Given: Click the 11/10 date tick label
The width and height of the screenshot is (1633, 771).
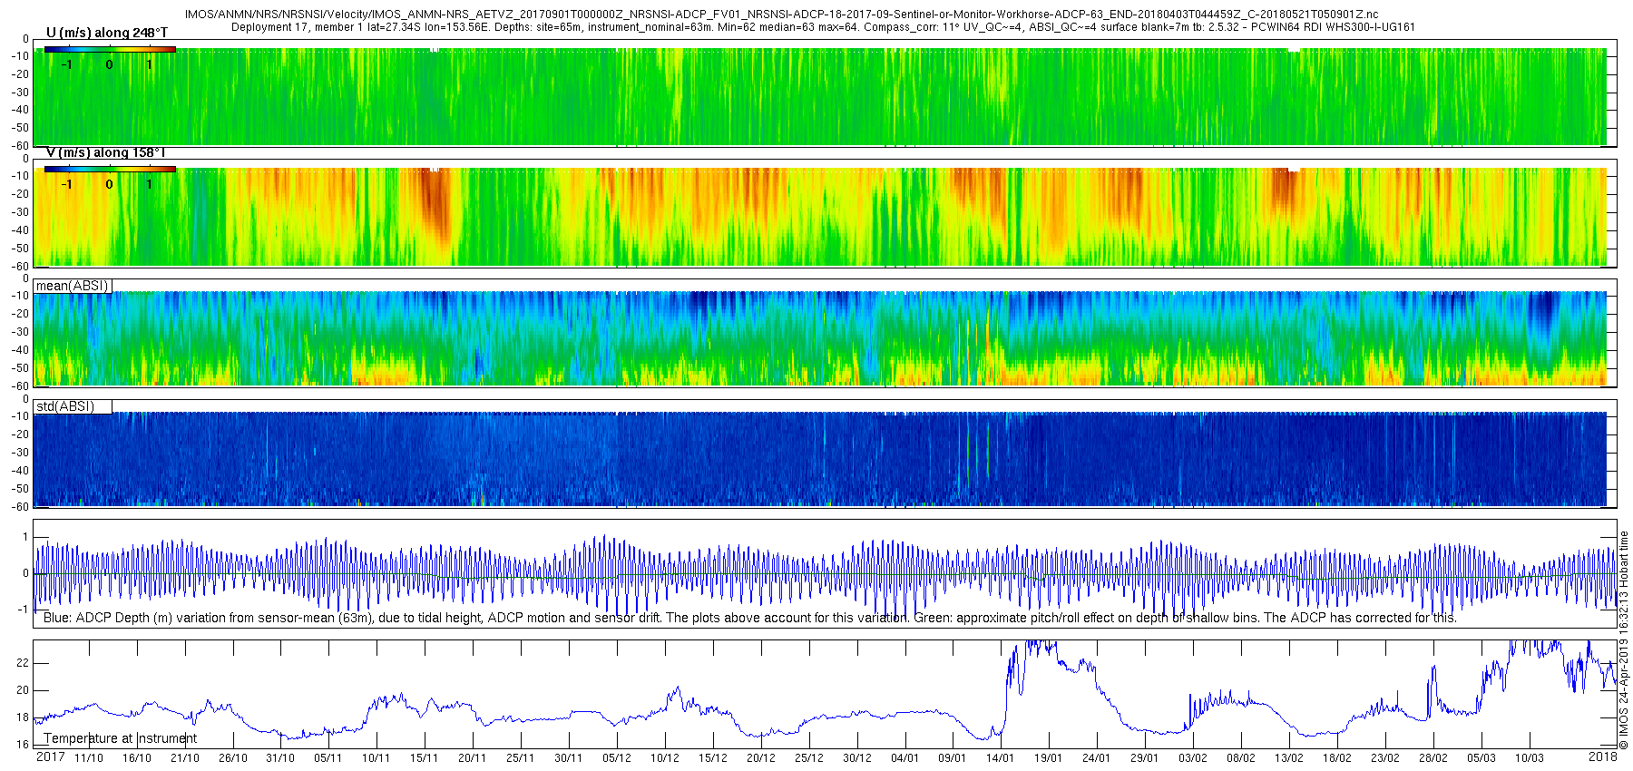Looking at the screenshot, I should (x=89, y=758).
